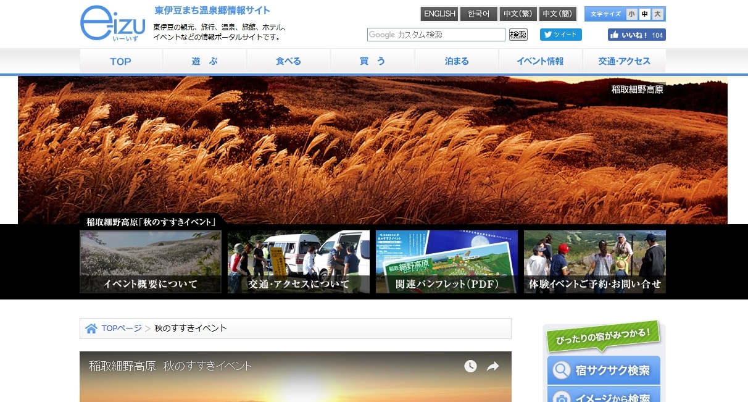Open the イベント概要について thumbnail
748x402 pixels.
click(x=151, y=262)
